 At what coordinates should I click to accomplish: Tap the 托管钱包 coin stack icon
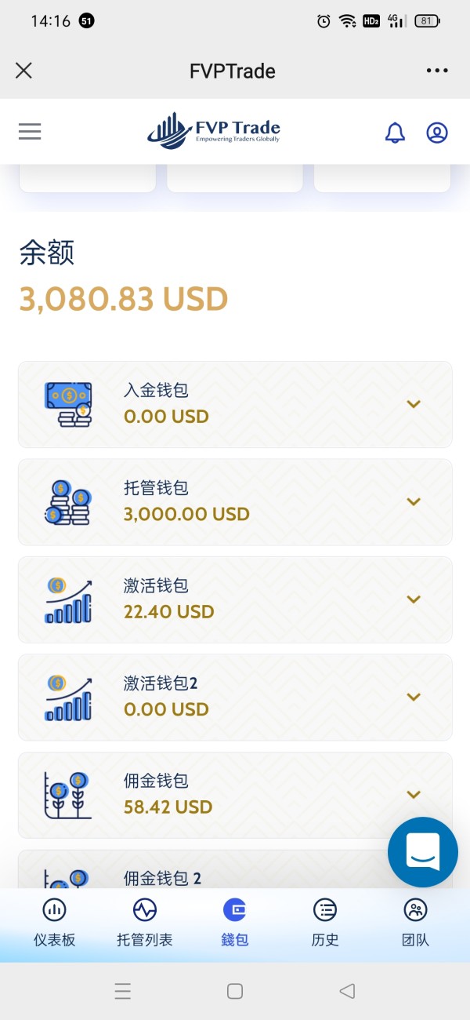tap(68, 502)
